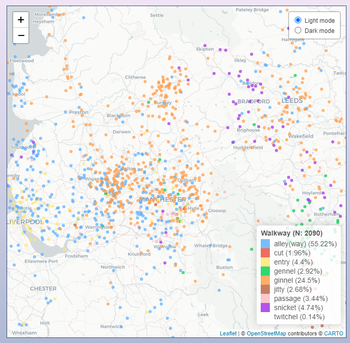Click the green gennel legend swatch

(x=265, y=271)
